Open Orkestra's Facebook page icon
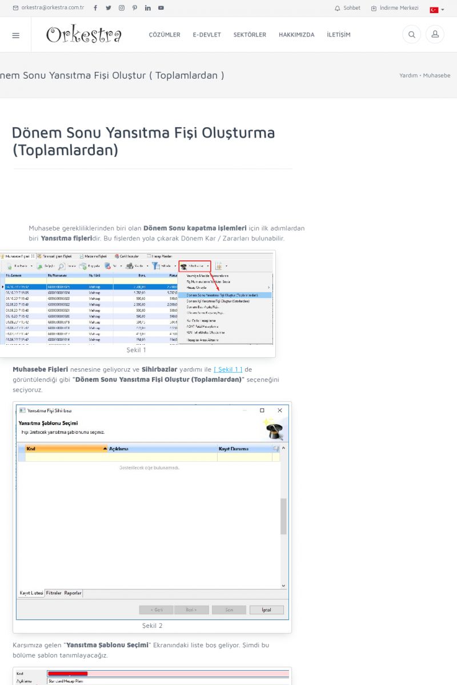The height and width of the screenshot is (685, 457). pyautogui.click(x=95, y=8)
